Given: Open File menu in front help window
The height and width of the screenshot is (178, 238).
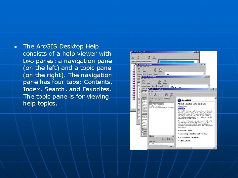Looking at the screenshot, I should [149, 91].
